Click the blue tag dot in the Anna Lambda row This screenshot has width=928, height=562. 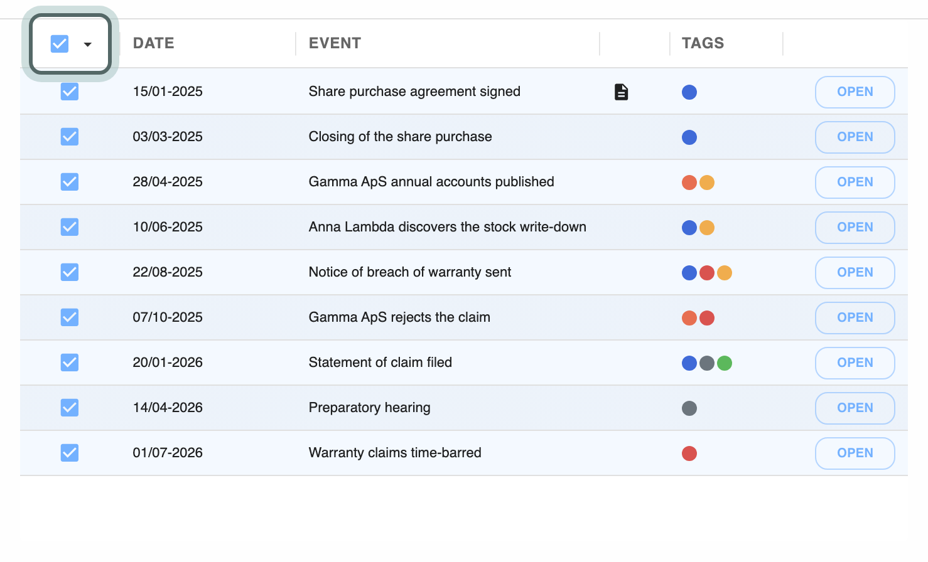(x=689, y=228)
